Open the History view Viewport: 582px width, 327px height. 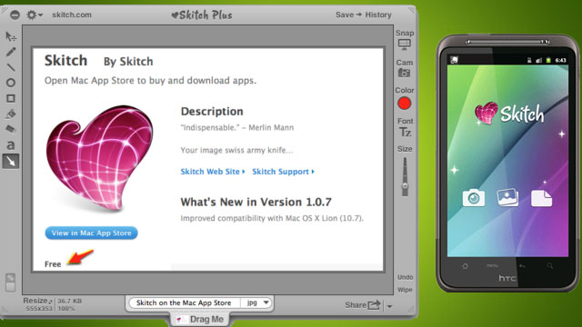(x=378, y=15)
